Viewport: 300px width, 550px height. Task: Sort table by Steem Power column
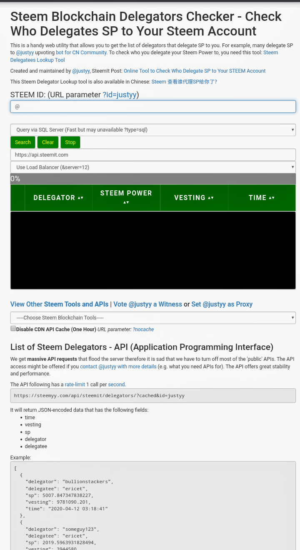click(x=126, y=198)
